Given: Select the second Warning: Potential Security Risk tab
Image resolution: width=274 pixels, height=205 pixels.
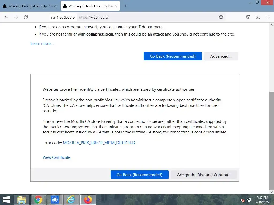Looking at the screenshot, I should point(90,6).
